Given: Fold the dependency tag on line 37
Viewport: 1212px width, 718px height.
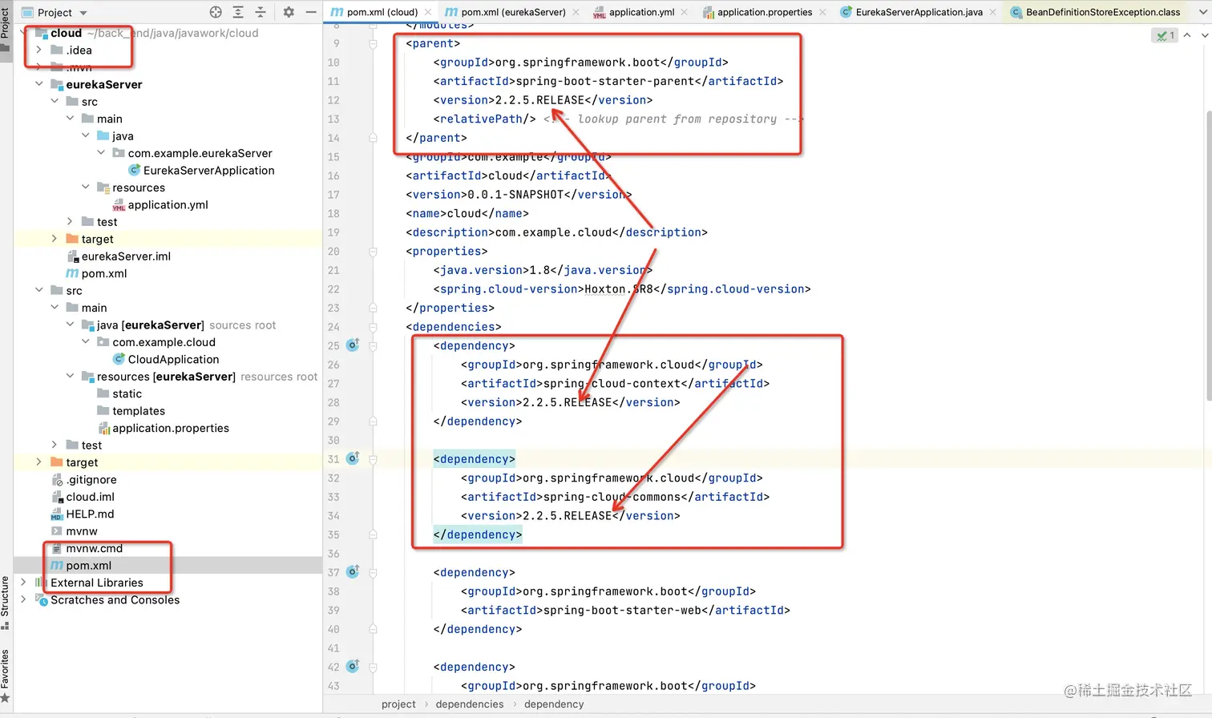Looking at the screenshot, I should (373, 572).
